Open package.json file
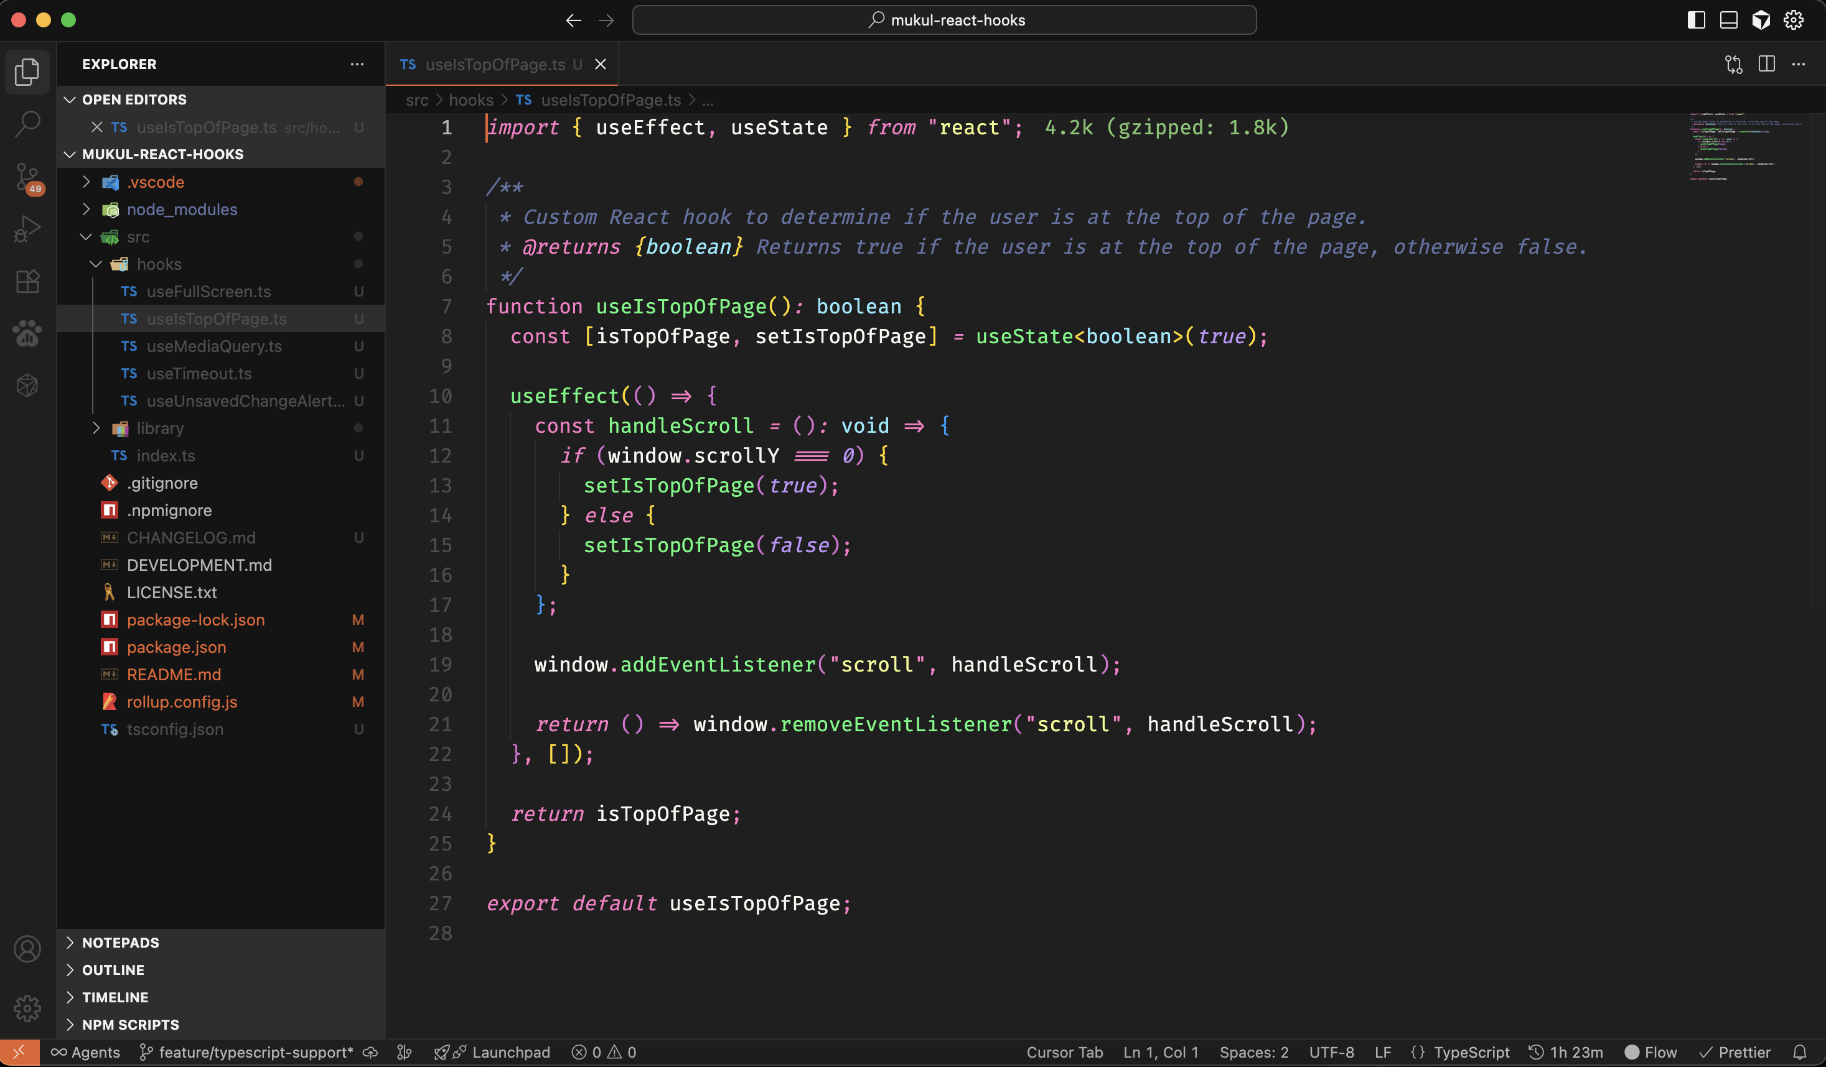This screenshot has width=1826, height=1067. (x=221, y=647)
